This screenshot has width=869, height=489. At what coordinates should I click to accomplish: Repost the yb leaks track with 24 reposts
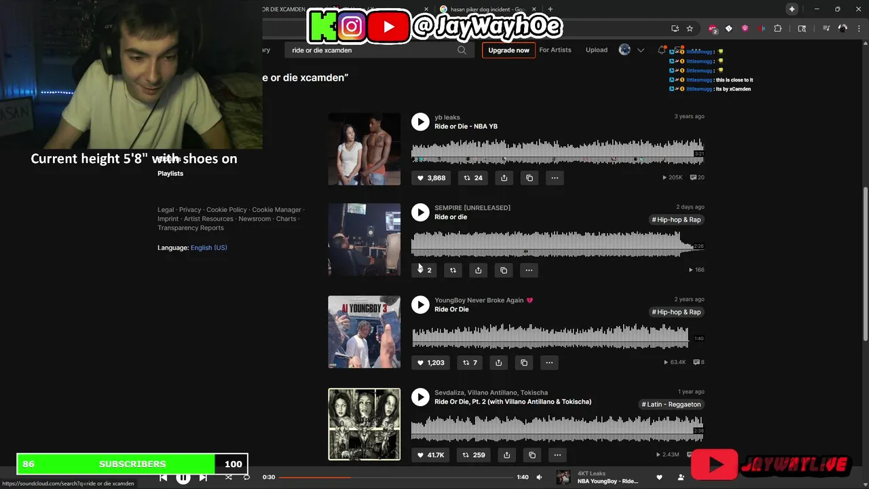[473, 178]
